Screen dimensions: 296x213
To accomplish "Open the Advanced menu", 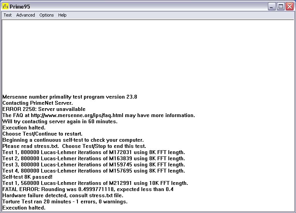I will (x=25, y=15).
